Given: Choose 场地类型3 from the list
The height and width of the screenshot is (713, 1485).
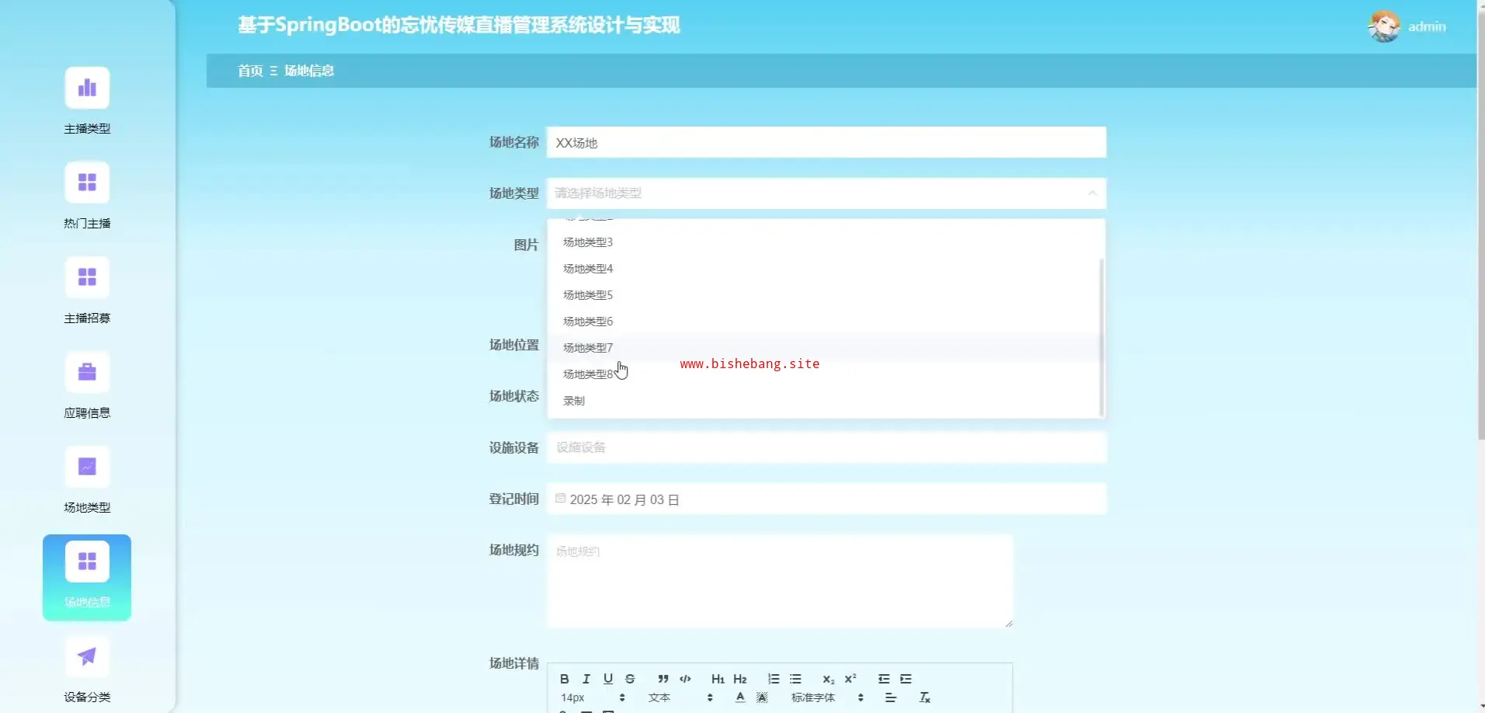Looking at the screenshot, I should (x=823, y=242).
